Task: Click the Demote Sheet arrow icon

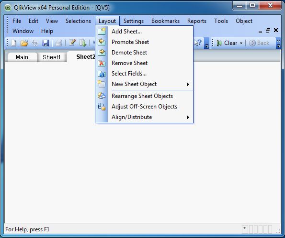Action: click(x=102, y=53)
